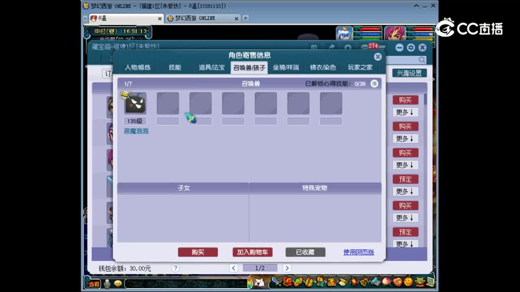Close the δ温 client tab
The image size is (520, 292).
[x=160, y=19]
